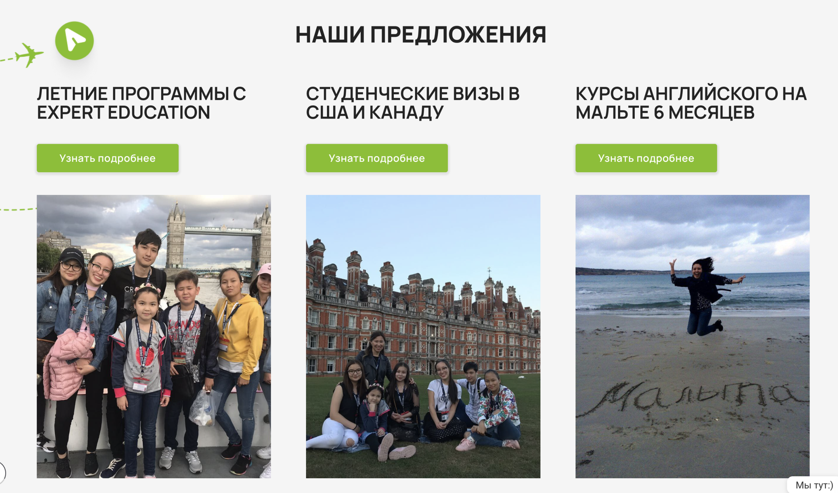
Task: Open the Tower Bridge group photo
Action: coord(154,336)
